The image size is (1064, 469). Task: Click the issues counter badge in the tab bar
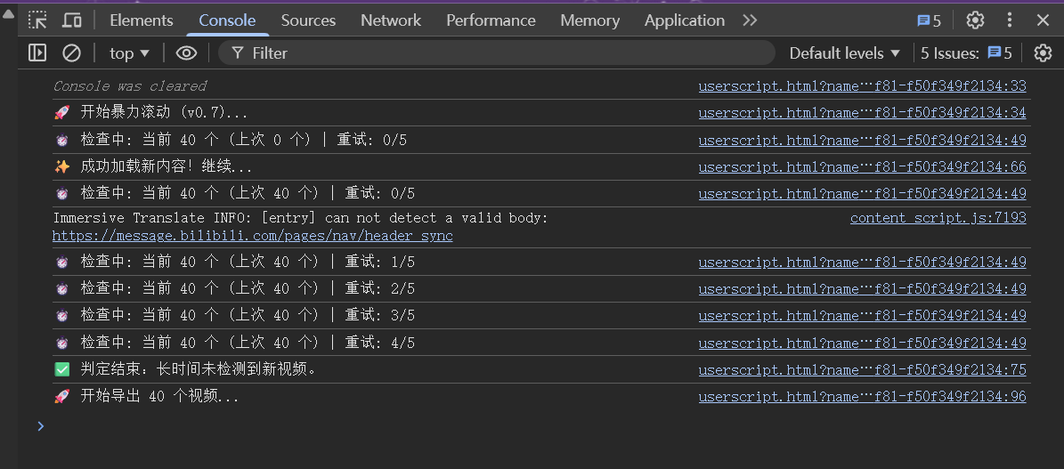tap(929, 20)
